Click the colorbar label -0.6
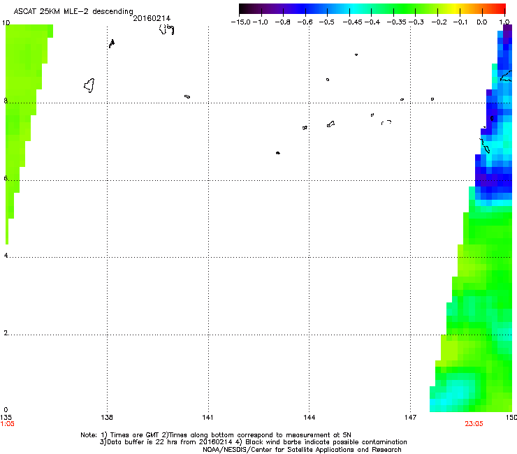 tap(305, 22)
